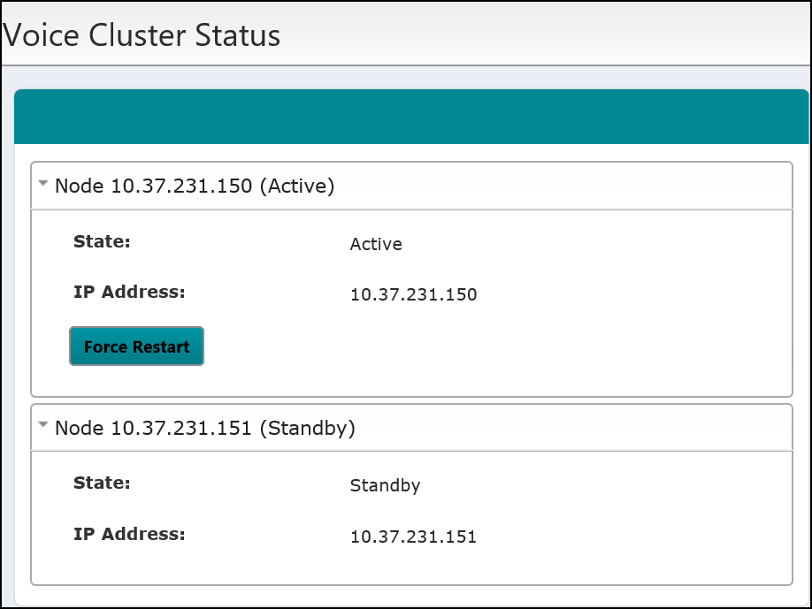
Task: Click the IP Address label in Standby node
Action: 129,534
